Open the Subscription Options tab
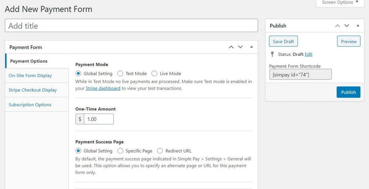Screen dimensions: 369x189 (x=30, y=105)
